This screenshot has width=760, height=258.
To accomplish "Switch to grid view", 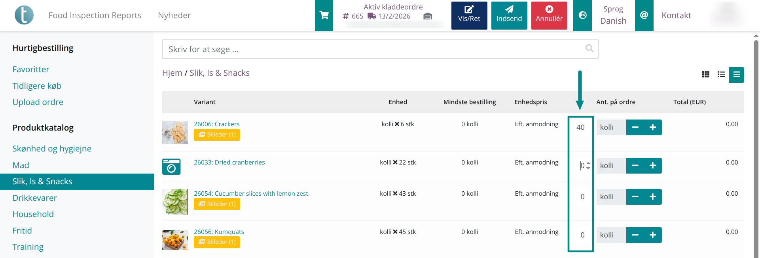I will tap(706, 75).
